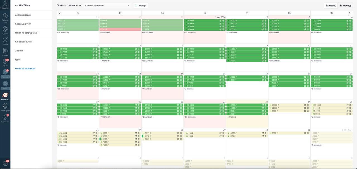Open Wazzup integration in sidebar

coord(5,74)
